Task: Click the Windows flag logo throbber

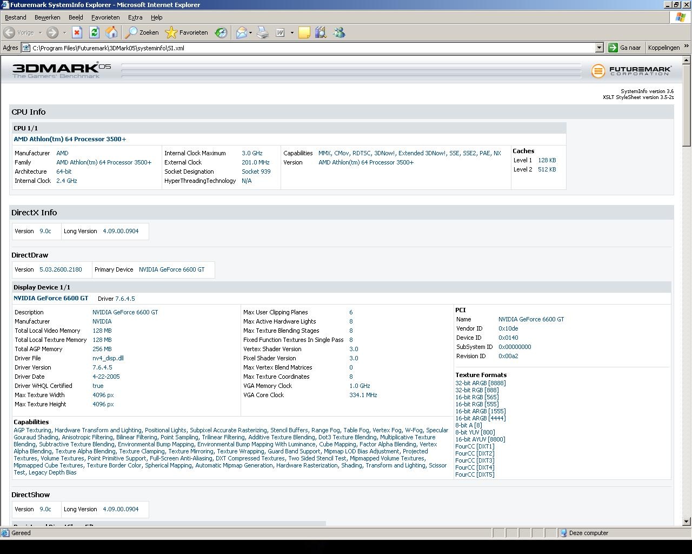Action: (x=680, y=17)
